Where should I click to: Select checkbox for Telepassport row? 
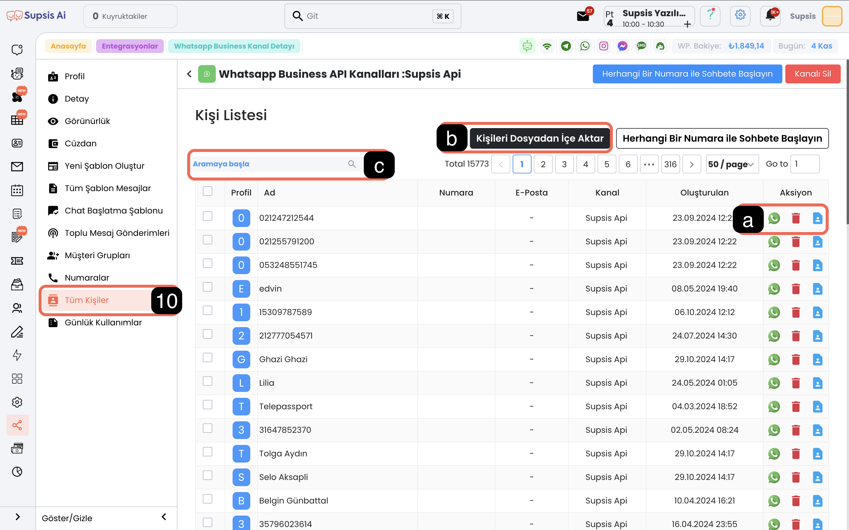(x=208, y=405)
